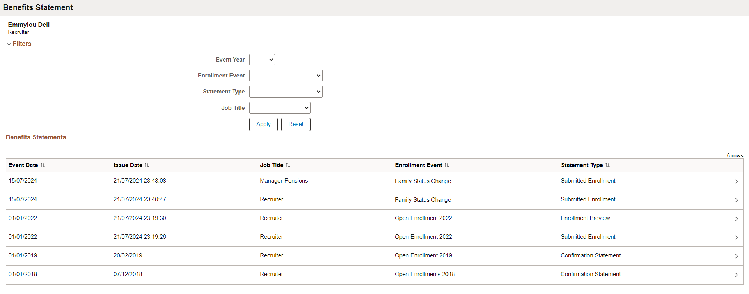This screenshot has width=749, height=294.
Task: Click event date 01/01/2018
Action: [23, 274]
